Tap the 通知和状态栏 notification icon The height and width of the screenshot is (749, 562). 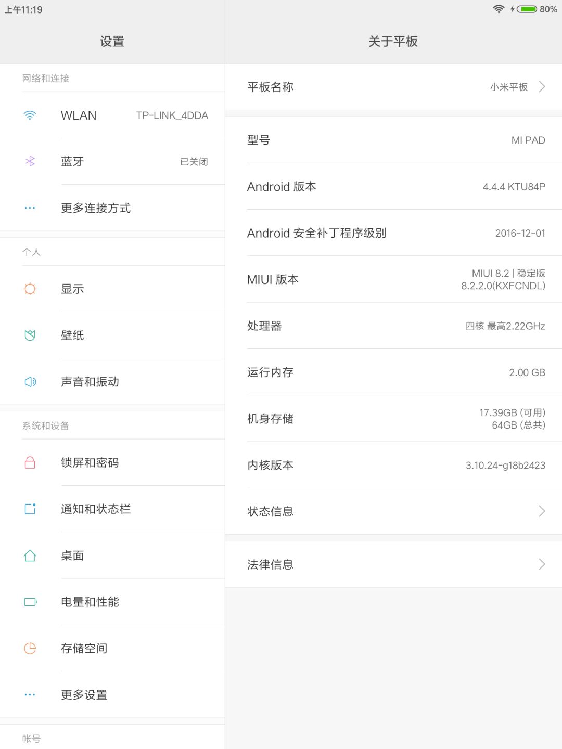point(30,509)
